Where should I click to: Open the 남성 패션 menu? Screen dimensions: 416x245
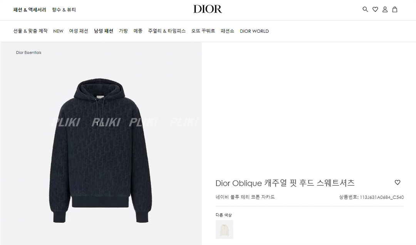[104, 31]
